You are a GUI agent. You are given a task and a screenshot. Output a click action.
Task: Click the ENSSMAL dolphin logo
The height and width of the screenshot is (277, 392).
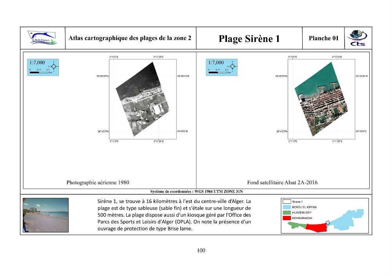42,38
